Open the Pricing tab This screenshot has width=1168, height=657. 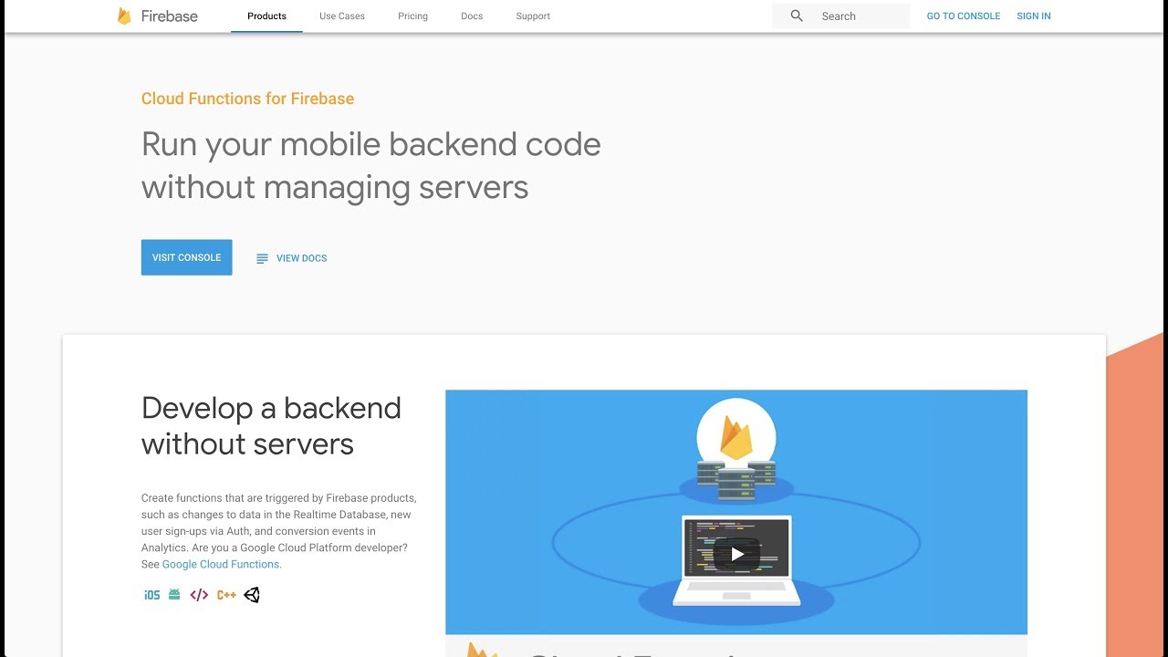[x=412, y=16]
